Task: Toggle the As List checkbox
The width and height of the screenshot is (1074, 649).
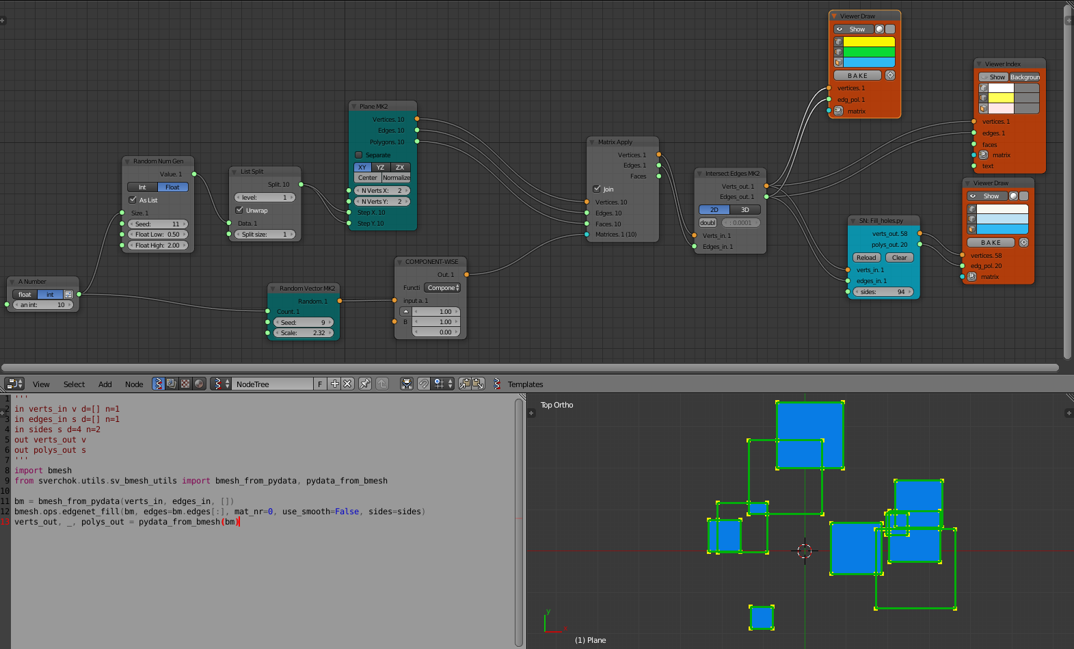Action: click(x=133, y=200)
